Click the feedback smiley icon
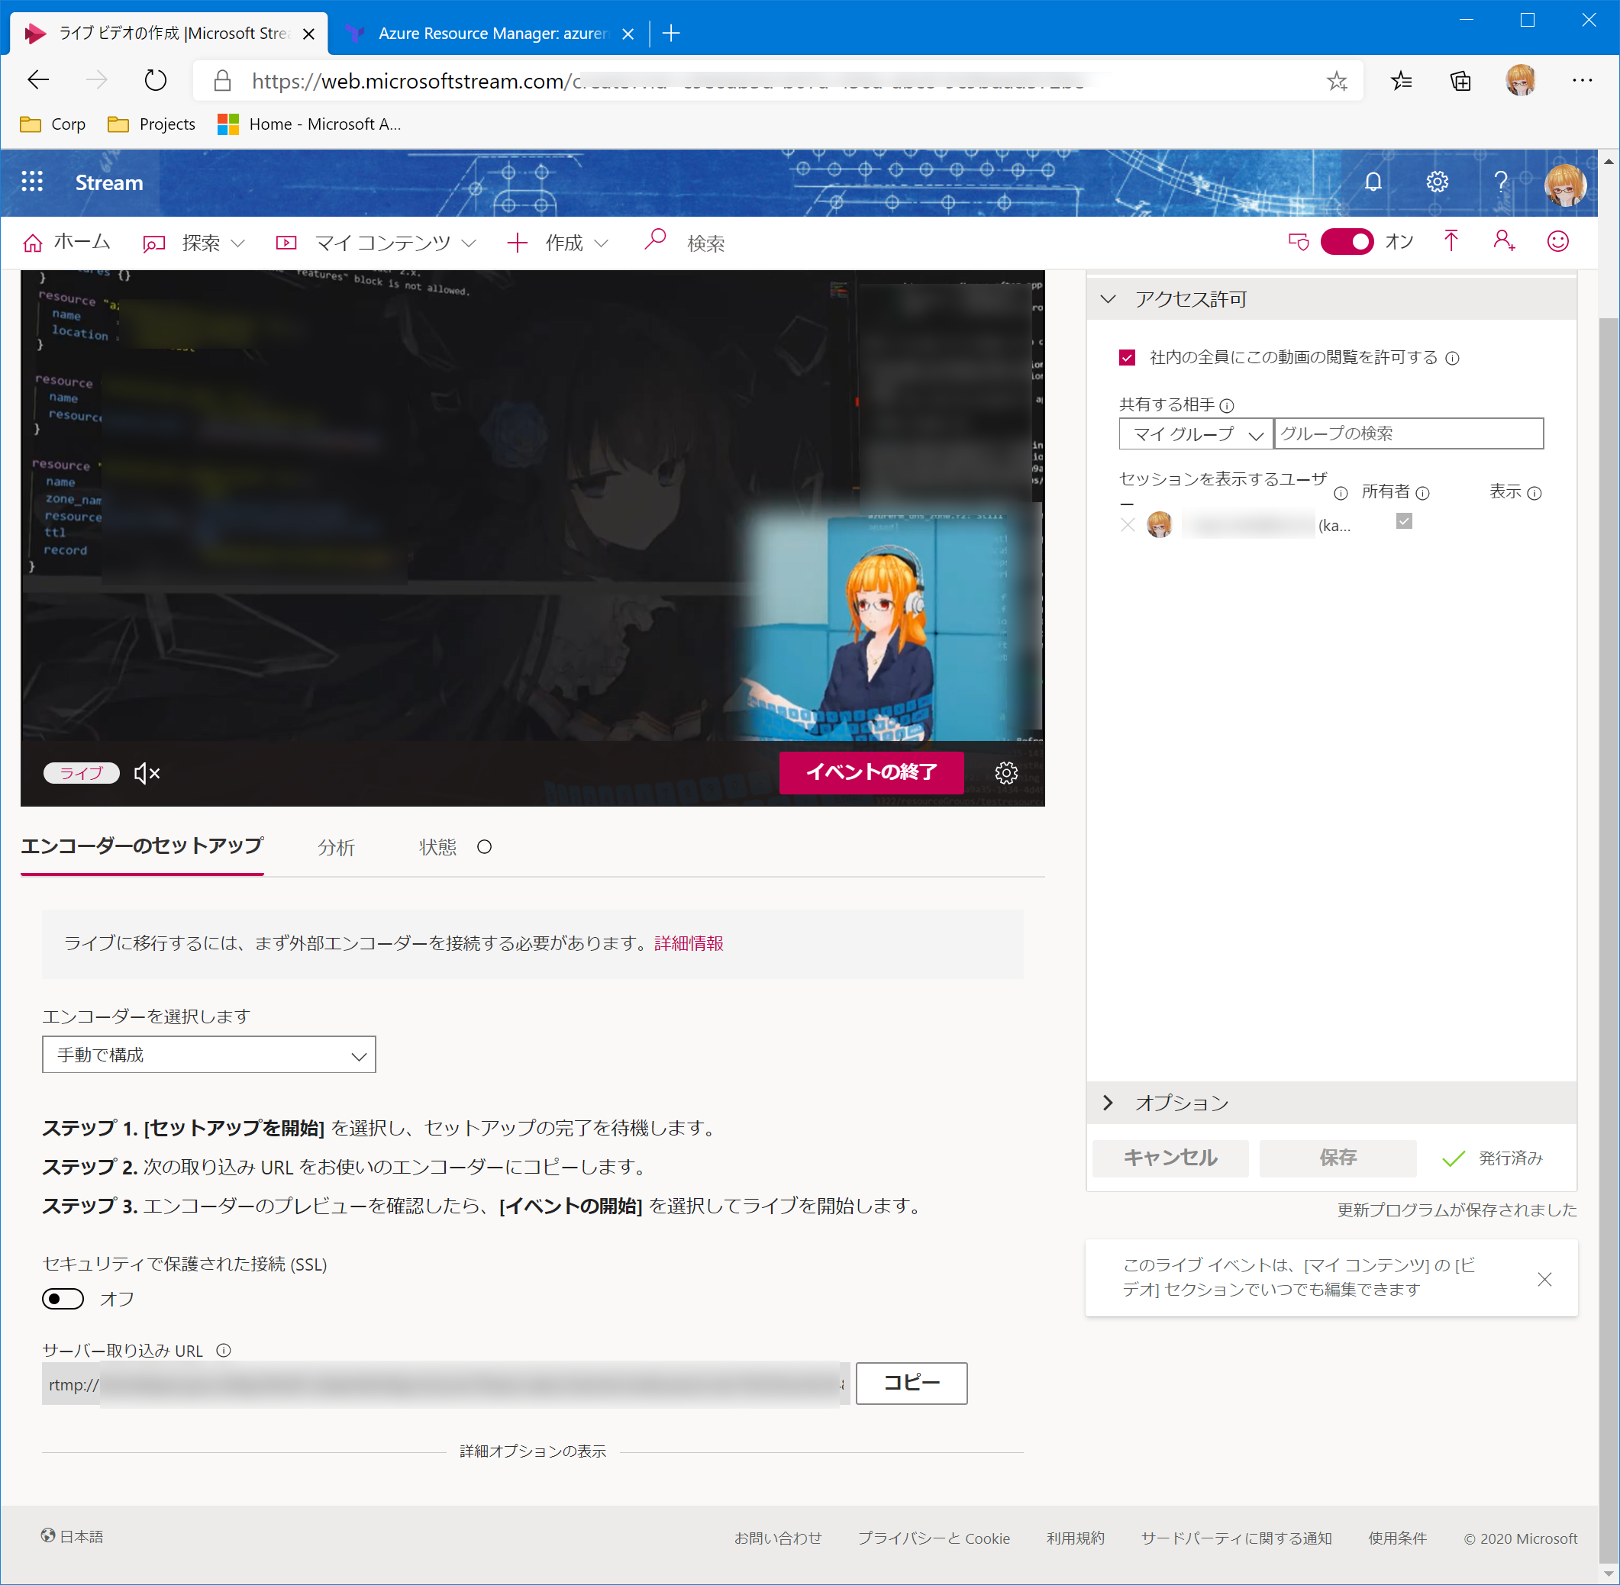This screenshot has height=1585, width=1620. click(x=1557, y=241)
